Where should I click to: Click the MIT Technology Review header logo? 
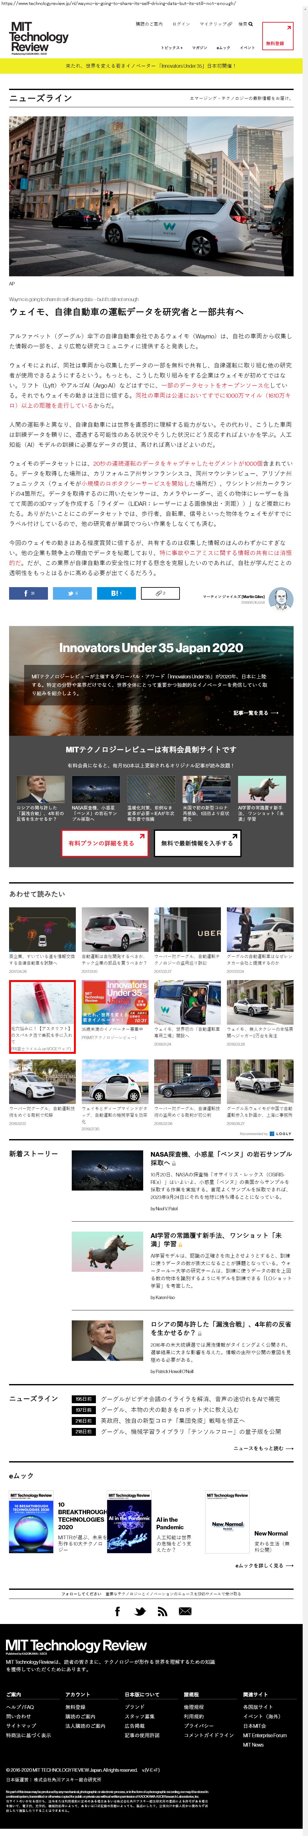39,38
